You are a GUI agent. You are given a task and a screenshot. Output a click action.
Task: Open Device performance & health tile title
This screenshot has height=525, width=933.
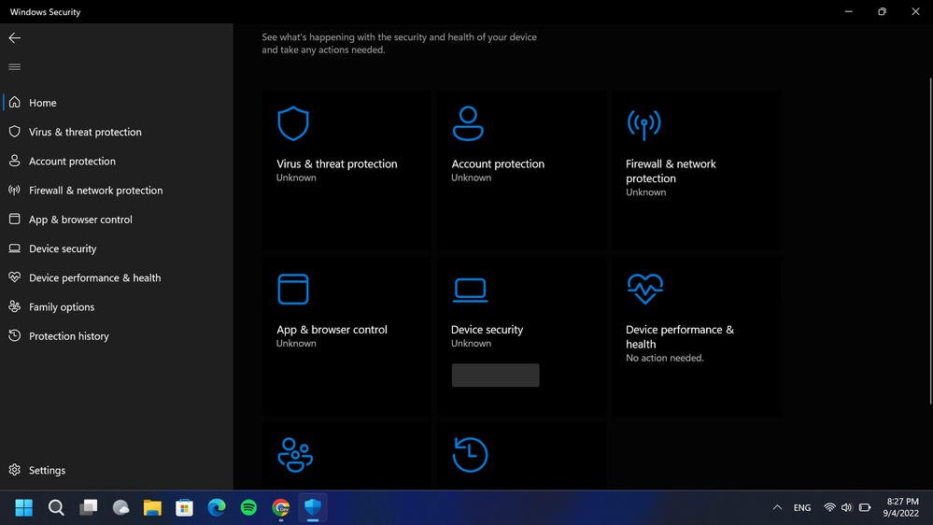coord(680,336)
